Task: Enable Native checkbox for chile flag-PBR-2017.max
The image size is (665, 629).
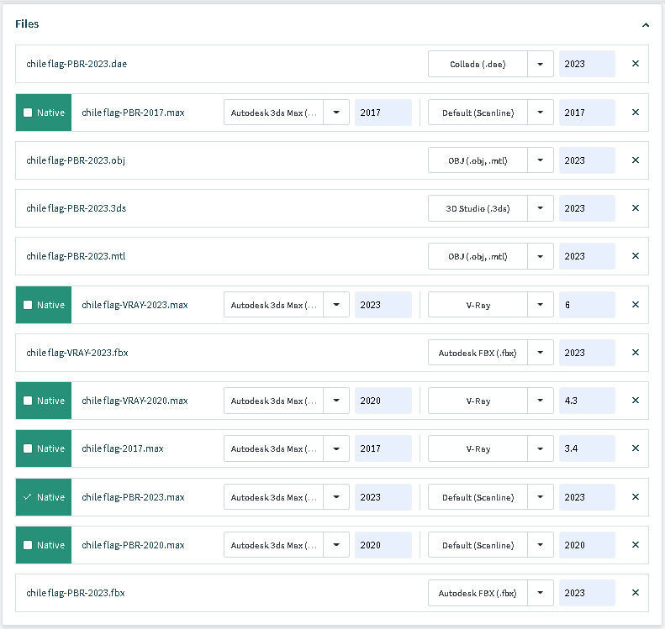Action: (28, 113)
